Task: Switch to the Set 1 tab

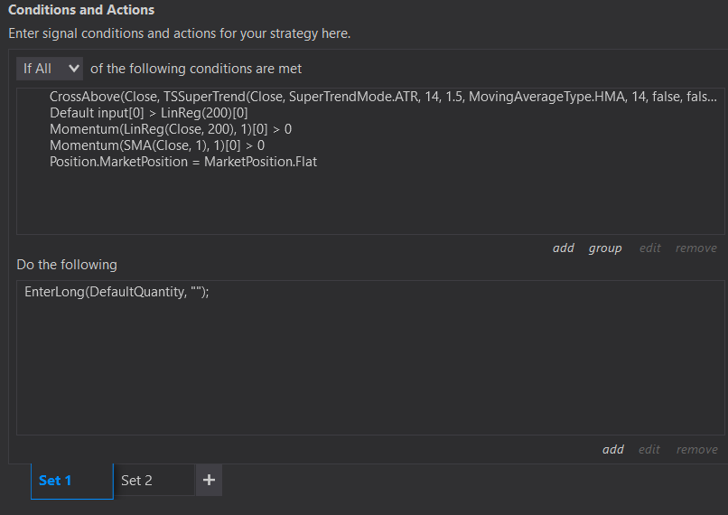Action: pyautogui.click(x=55, y=481)
